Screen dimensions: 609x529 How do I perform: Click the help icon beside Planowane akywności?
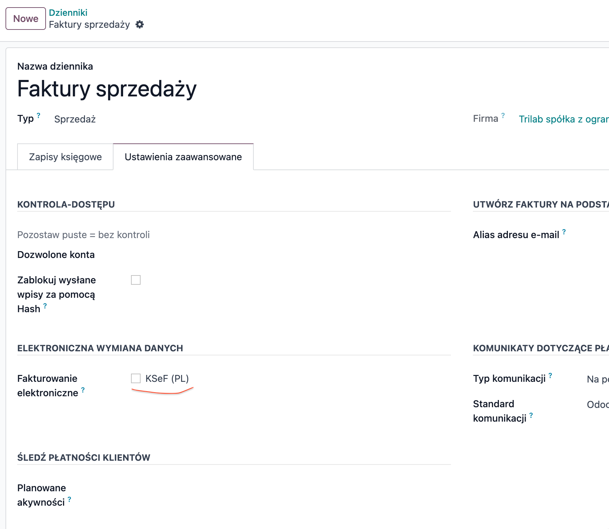pos(70,499)
